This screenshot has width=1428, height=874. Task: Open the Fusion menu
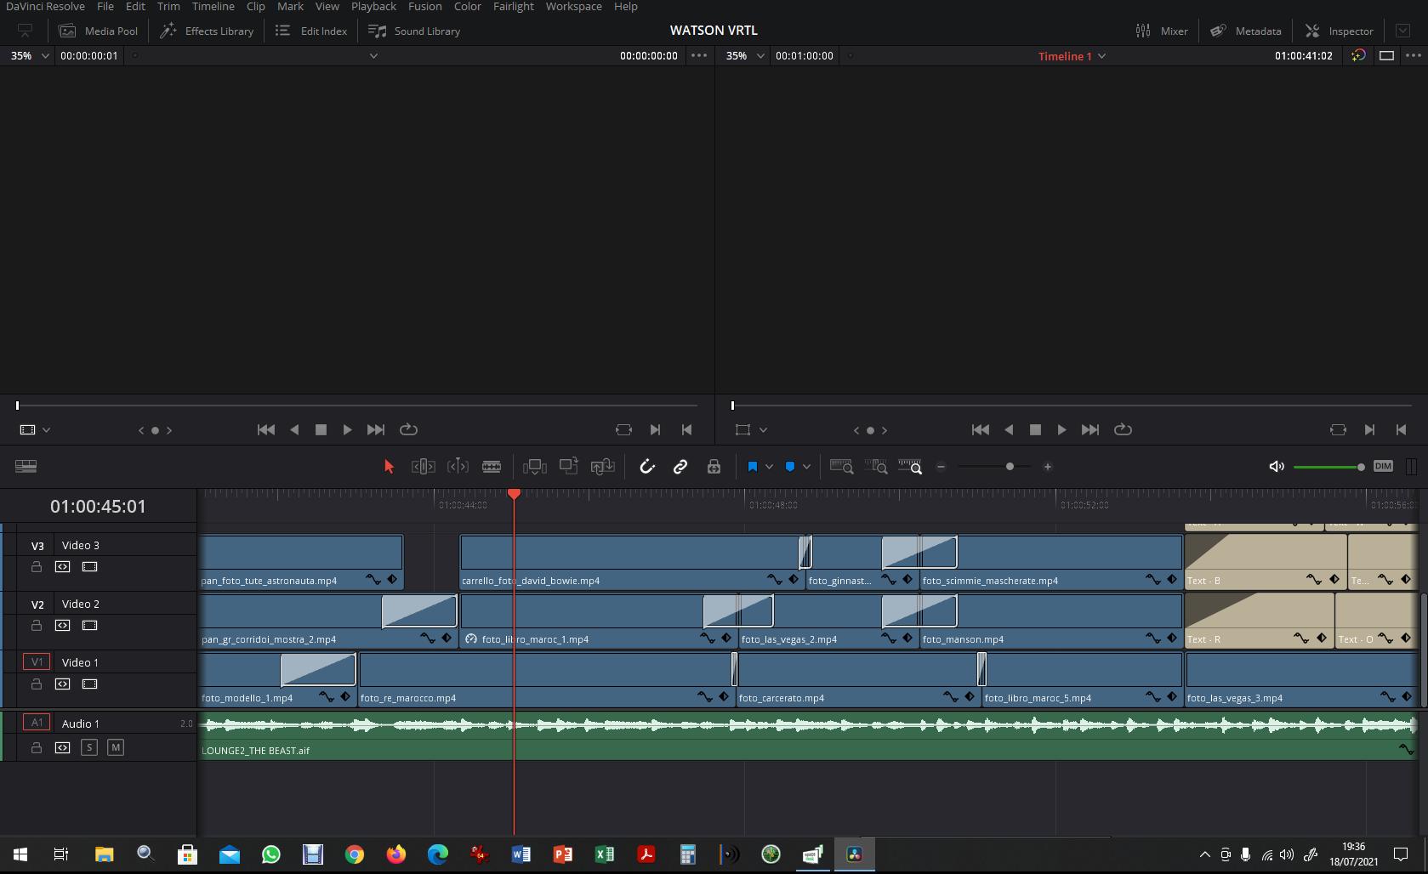pyautogui.click(x=424, y=7)
